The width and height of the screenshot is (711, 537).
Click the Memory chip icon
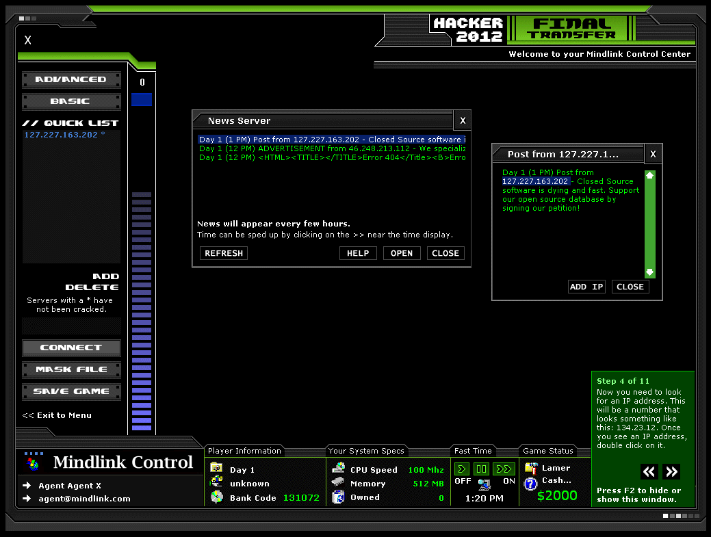[x=338, y=482]
